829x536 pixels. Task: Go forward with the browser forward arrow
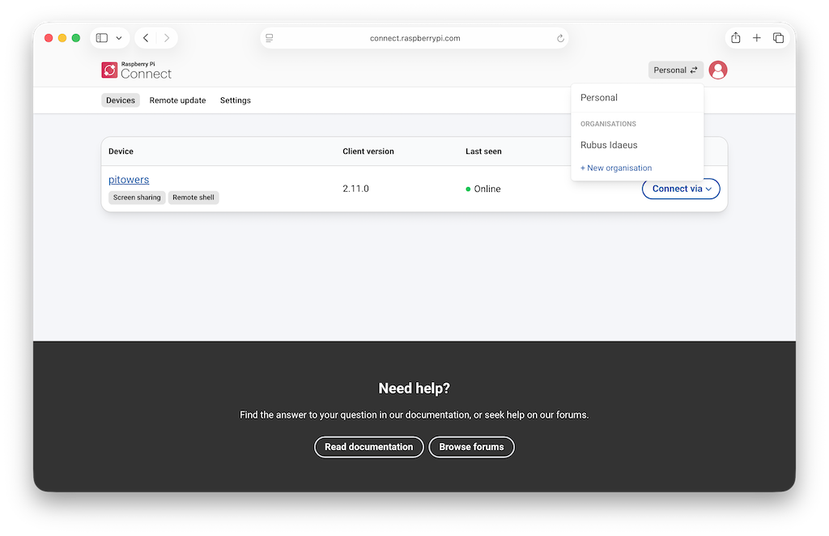click(167, 38)
